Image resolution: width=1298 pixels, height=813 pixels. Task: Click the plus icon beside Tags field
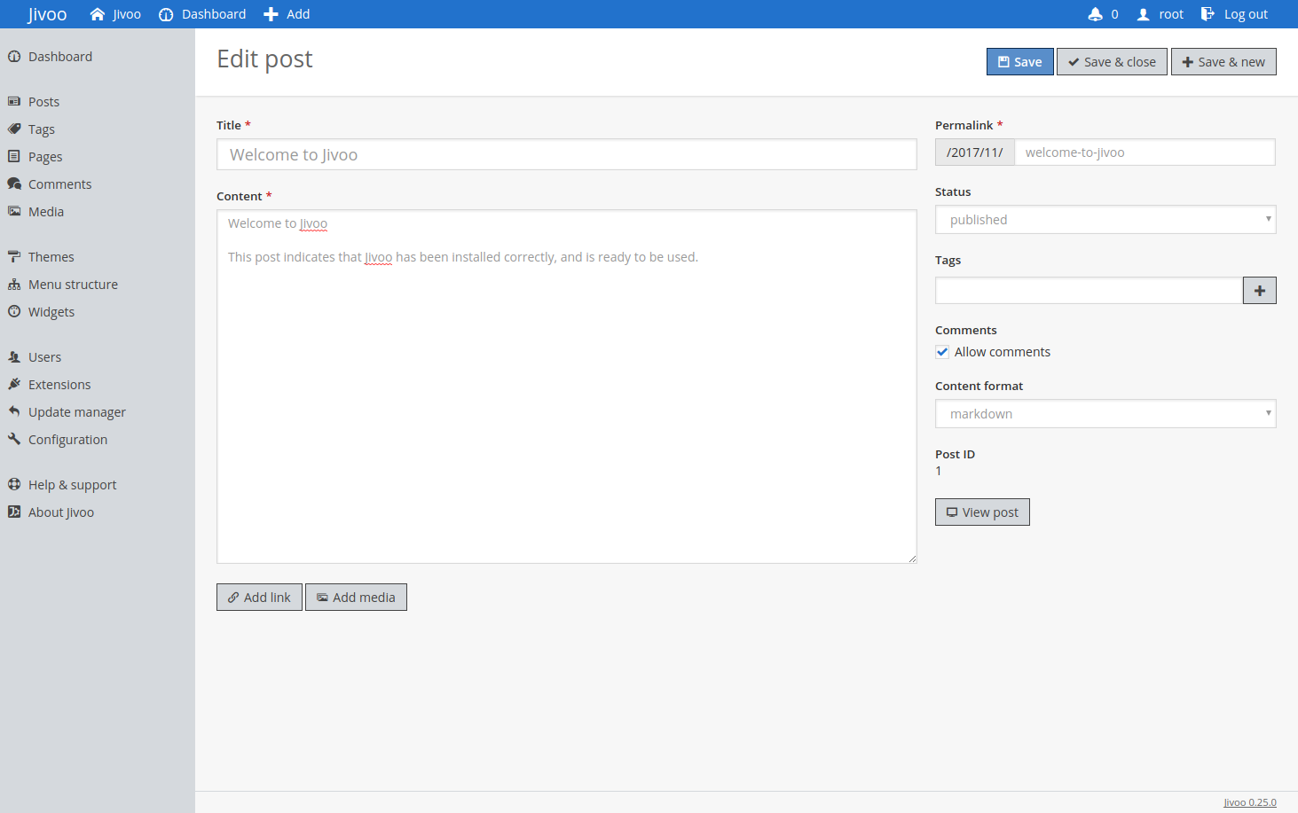[1259, 291]
